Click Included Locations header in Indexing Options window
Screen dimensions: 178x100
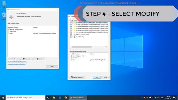tap(13, 27)
